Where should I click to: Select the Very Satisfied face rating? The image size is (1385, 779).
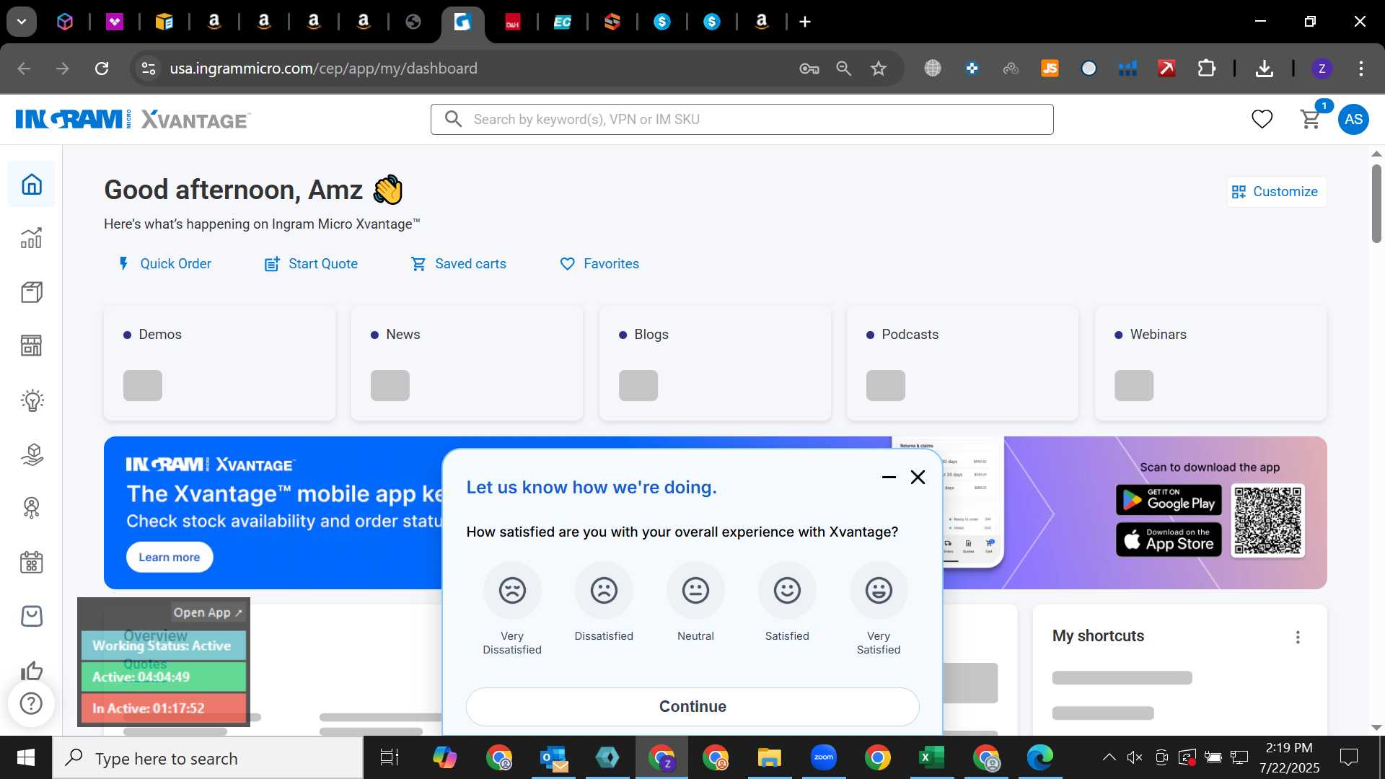(x=879, y=591)
